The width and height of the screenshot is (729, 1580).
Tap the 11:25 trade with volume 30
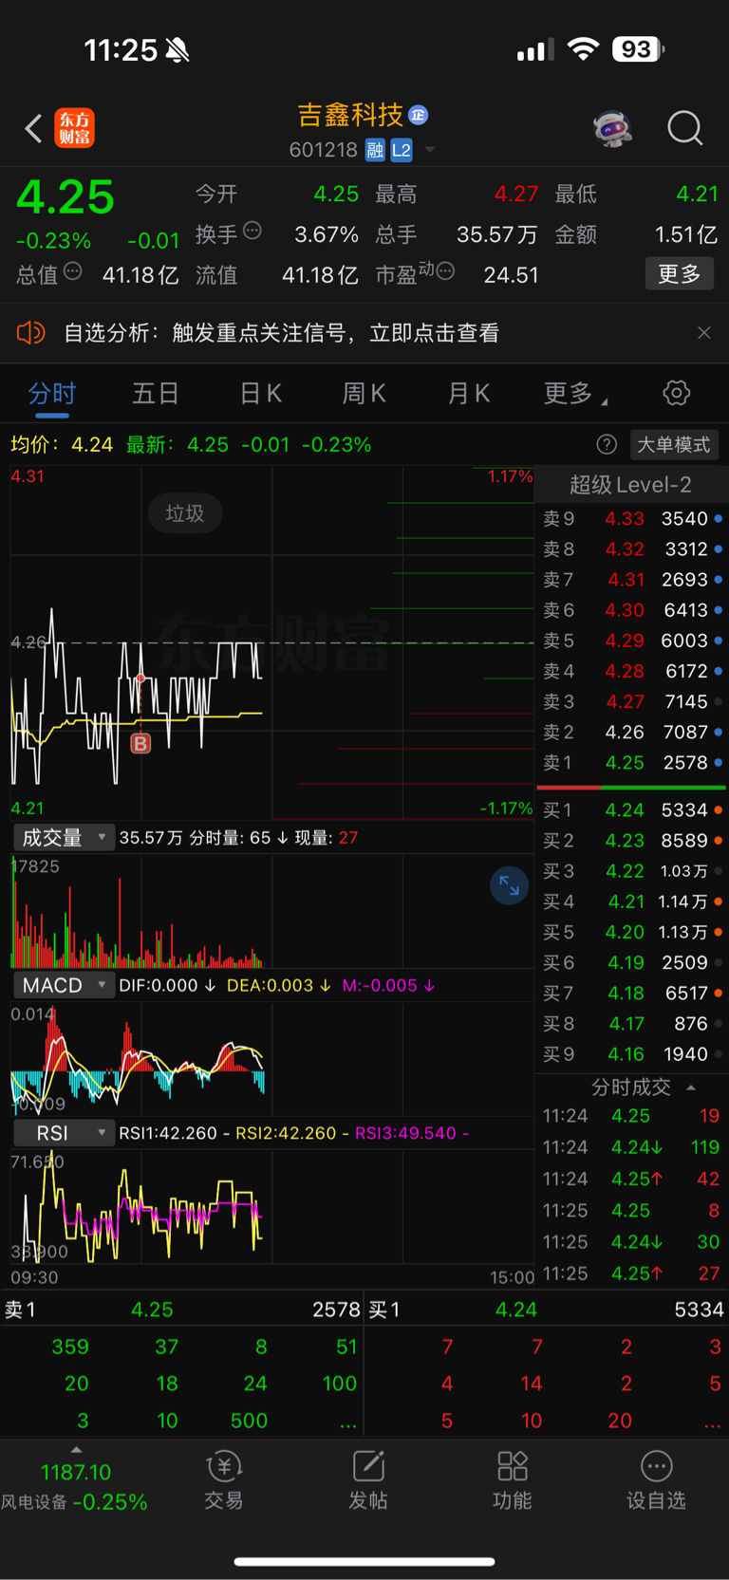pyautogui.click(x=631, y=1242)
